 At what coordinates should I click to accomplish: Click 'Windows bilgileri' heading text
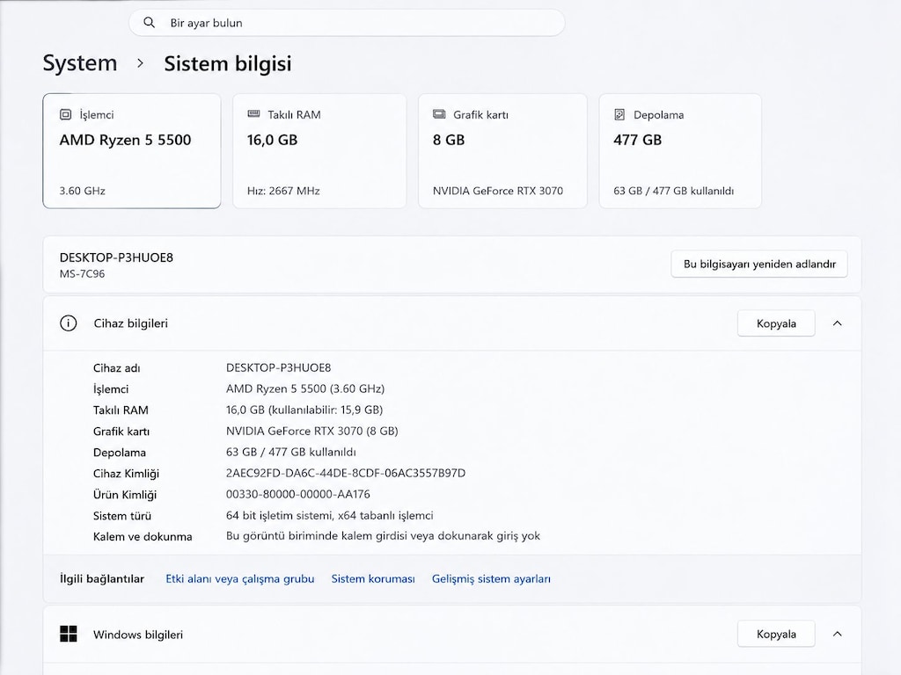138,635
